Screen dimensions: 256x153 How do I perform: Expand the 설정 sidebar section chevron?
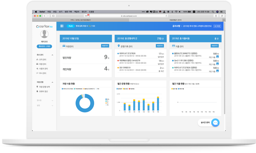[x=52, y=105]
